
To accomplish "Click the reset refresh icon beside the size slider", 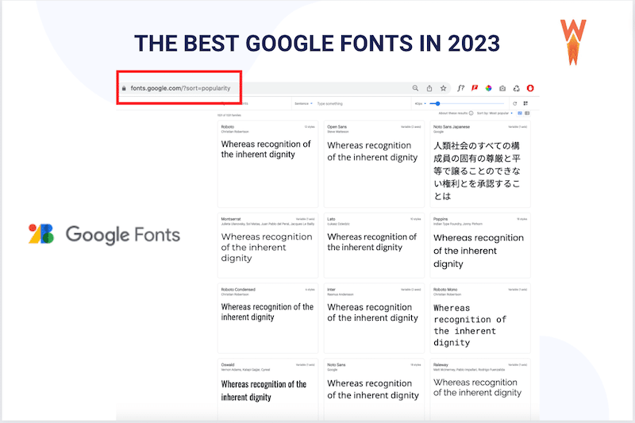I will (514, 104).
